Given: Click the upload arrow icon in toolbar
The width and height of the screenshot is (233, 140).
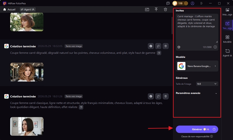Looking at the screenshot, I should coord(156,10).
